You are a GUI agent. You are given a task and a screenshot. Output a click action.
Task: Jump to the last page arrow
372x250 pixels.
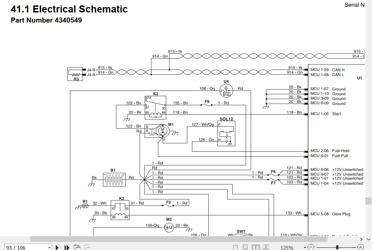tap(67, 248)
